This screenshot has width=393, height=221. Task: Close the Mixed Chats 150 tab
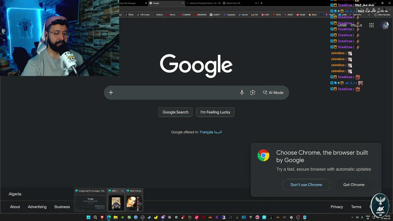256,3
